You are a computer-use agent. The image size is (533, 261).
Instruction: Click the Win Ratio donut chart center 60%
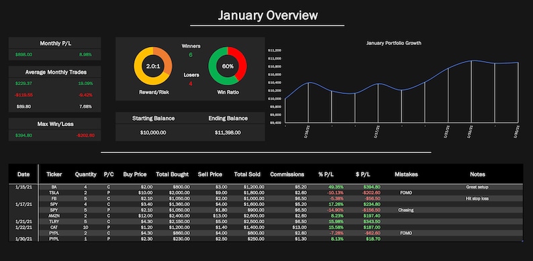click(228, 66)
